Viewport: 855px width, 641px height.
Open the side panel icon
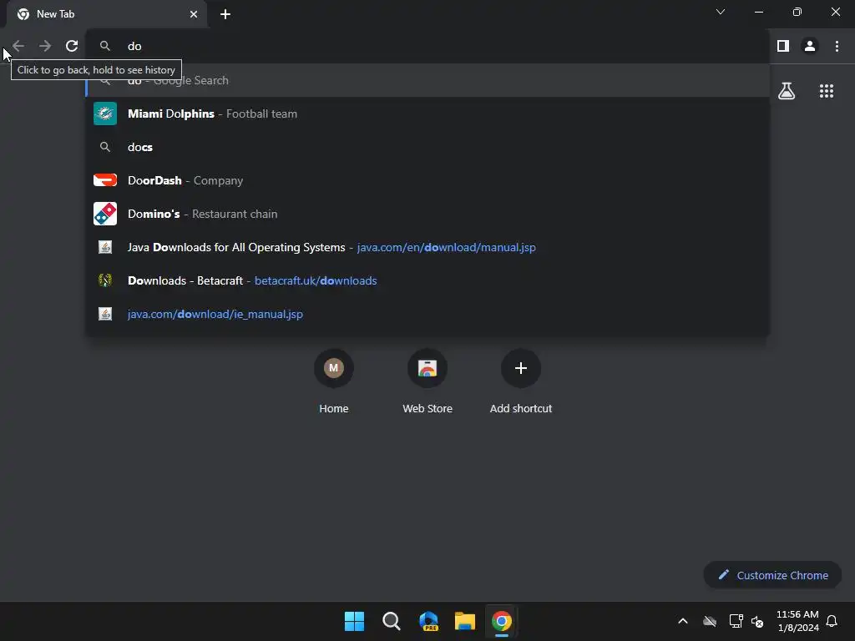click(x=783, y=46)
